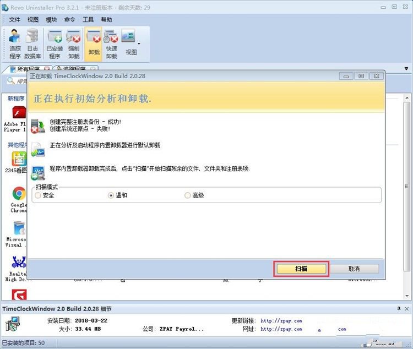Pin the 细节 details panel
Viewport: 413px width, 349px height.
tap(399, 308)
